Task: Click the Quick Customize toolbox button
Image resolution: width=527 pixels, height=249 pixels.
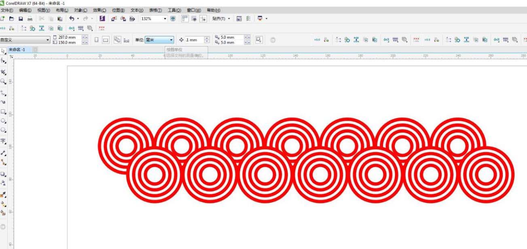Action: [x=3, y=227]
